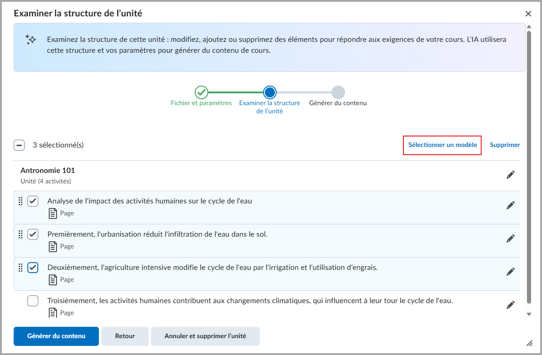Edit the analyse de l'impact page title
The image size is (542, 355).
click(511, 205)
